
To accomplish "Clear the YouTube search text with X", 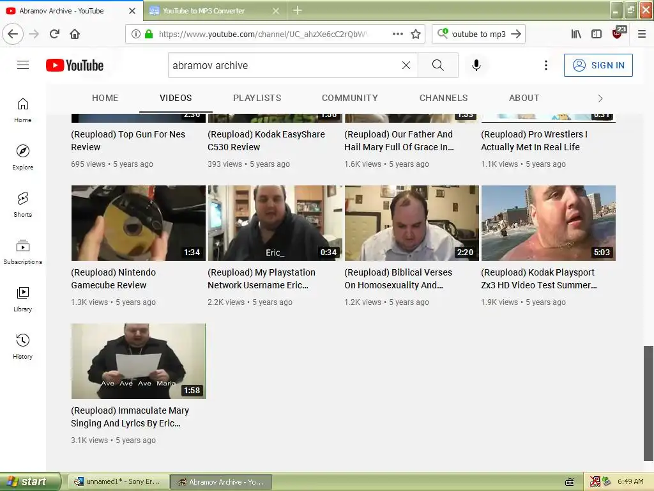I will 406,65.
